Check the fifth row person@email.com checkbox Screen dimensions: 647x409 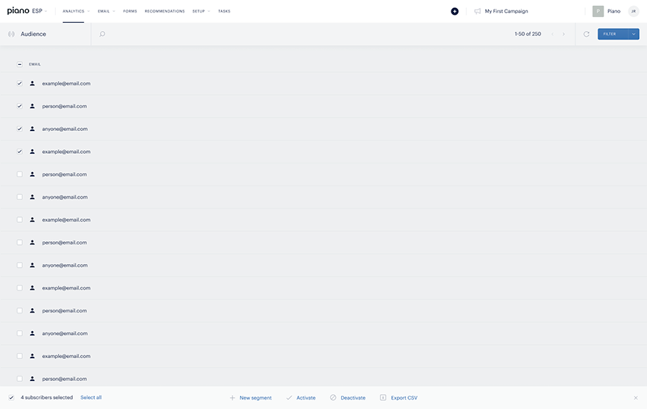(x=19, y=174)
